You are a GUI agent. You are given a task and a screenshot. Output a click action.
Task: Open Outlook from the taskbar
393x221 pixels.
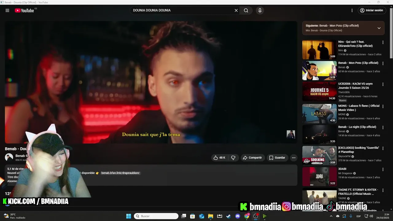click(202, 216)
